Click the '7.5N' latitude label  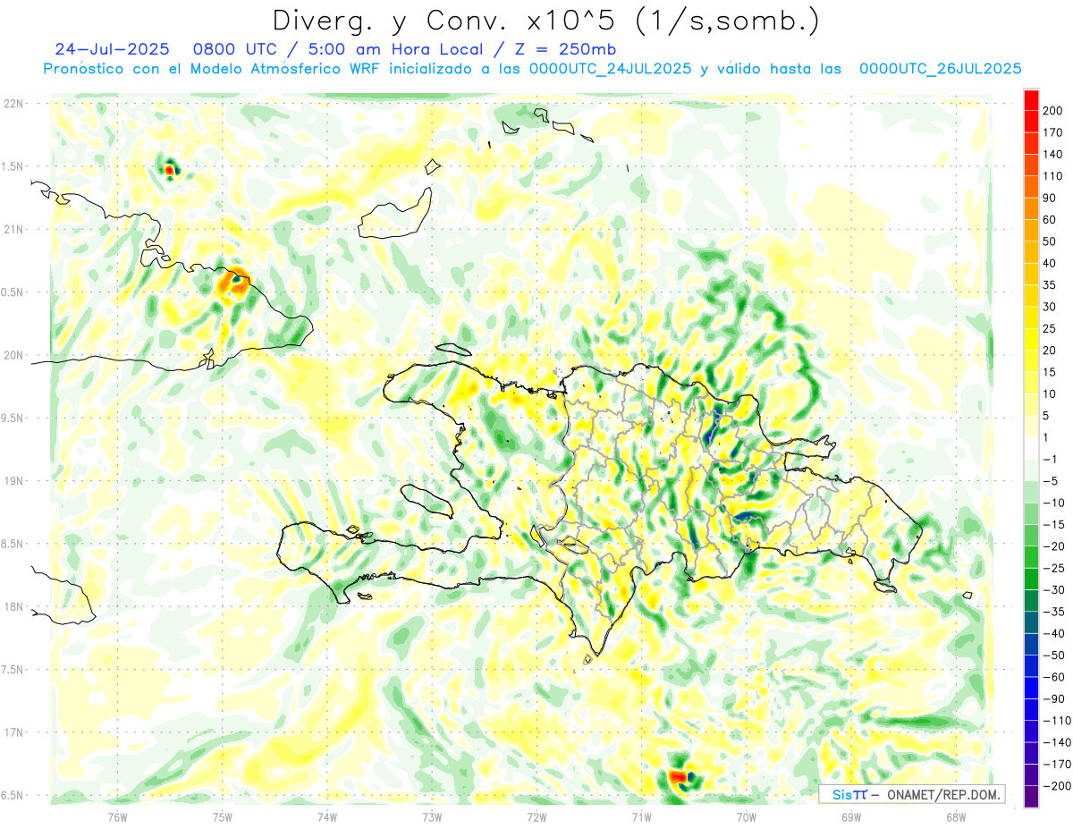(13, 670)
